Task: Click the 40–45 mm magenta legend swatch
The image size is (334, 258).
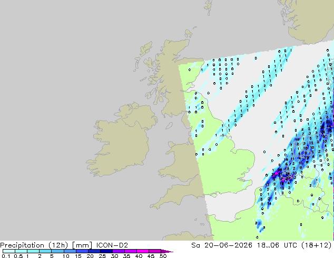Action: pos(143,251)
